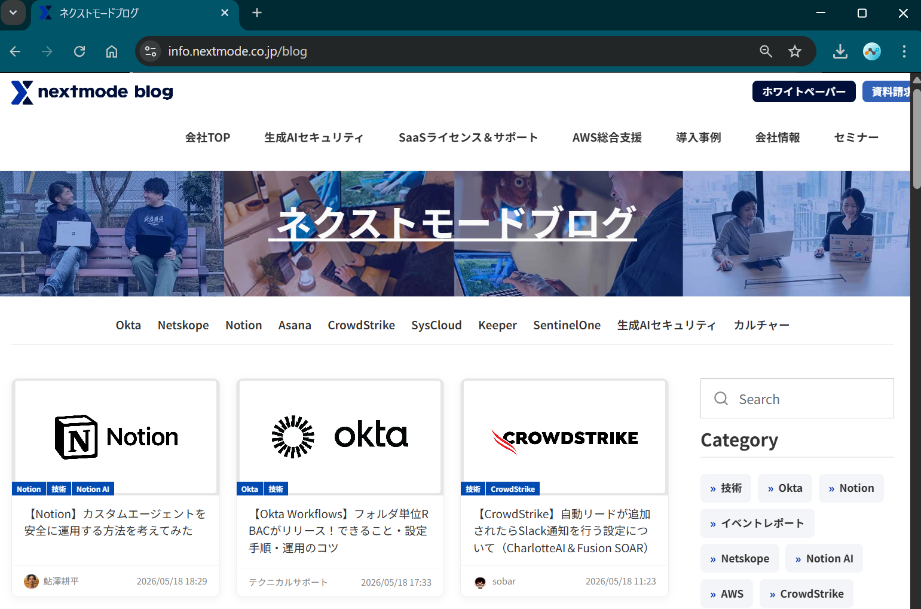Select the SysCloud category tab
This screenshot has height=609, width=921.
click(x=436, y=325)
